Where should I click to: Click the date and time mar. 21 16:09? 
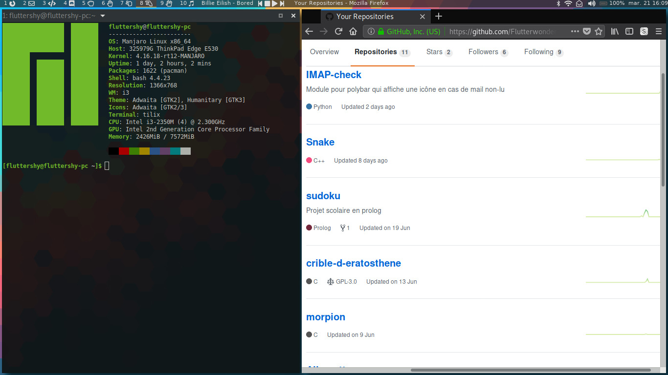[648, 3]
